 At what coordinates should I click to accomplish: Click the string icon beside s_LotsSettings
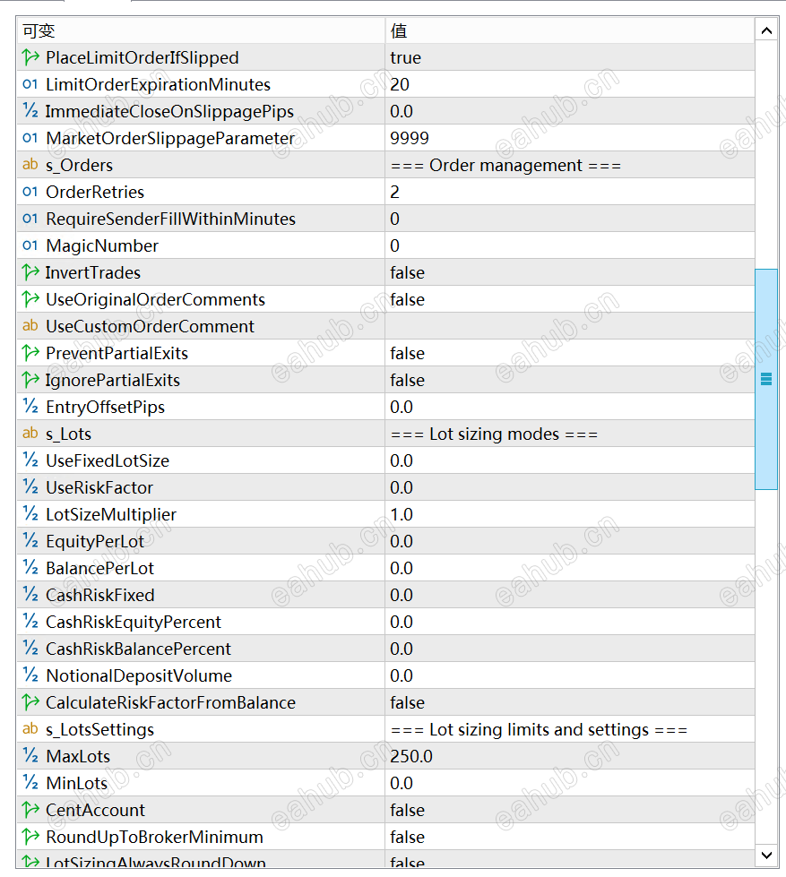(30, 728)
